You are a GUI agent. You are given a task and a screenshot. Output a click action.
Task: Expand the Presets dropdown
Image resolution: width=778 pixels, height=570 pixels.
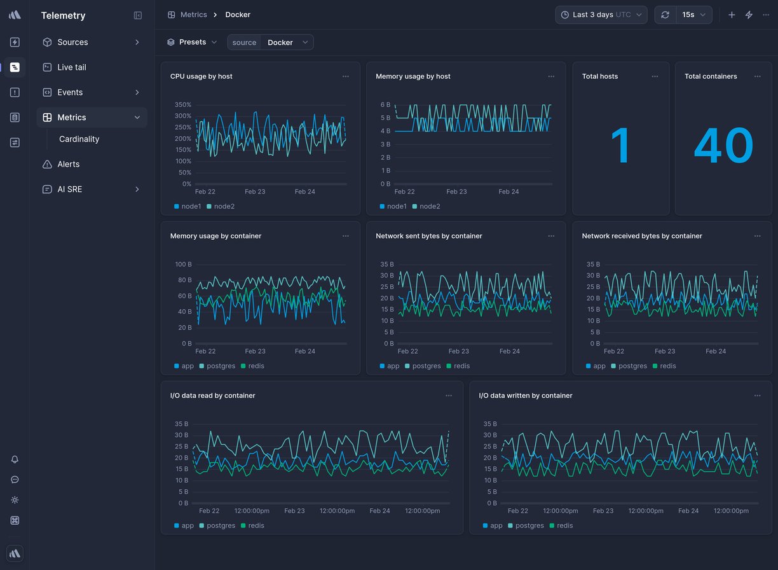(x=192, y=41)
